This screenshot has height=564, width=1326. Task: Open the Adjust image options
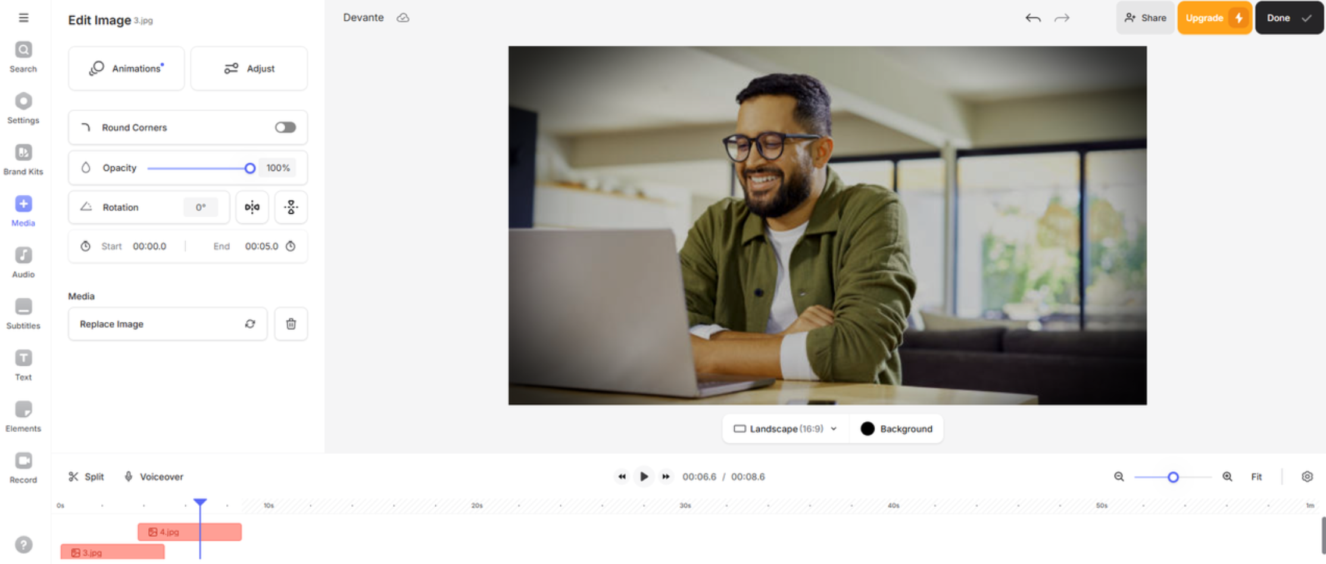coord(249,68)
